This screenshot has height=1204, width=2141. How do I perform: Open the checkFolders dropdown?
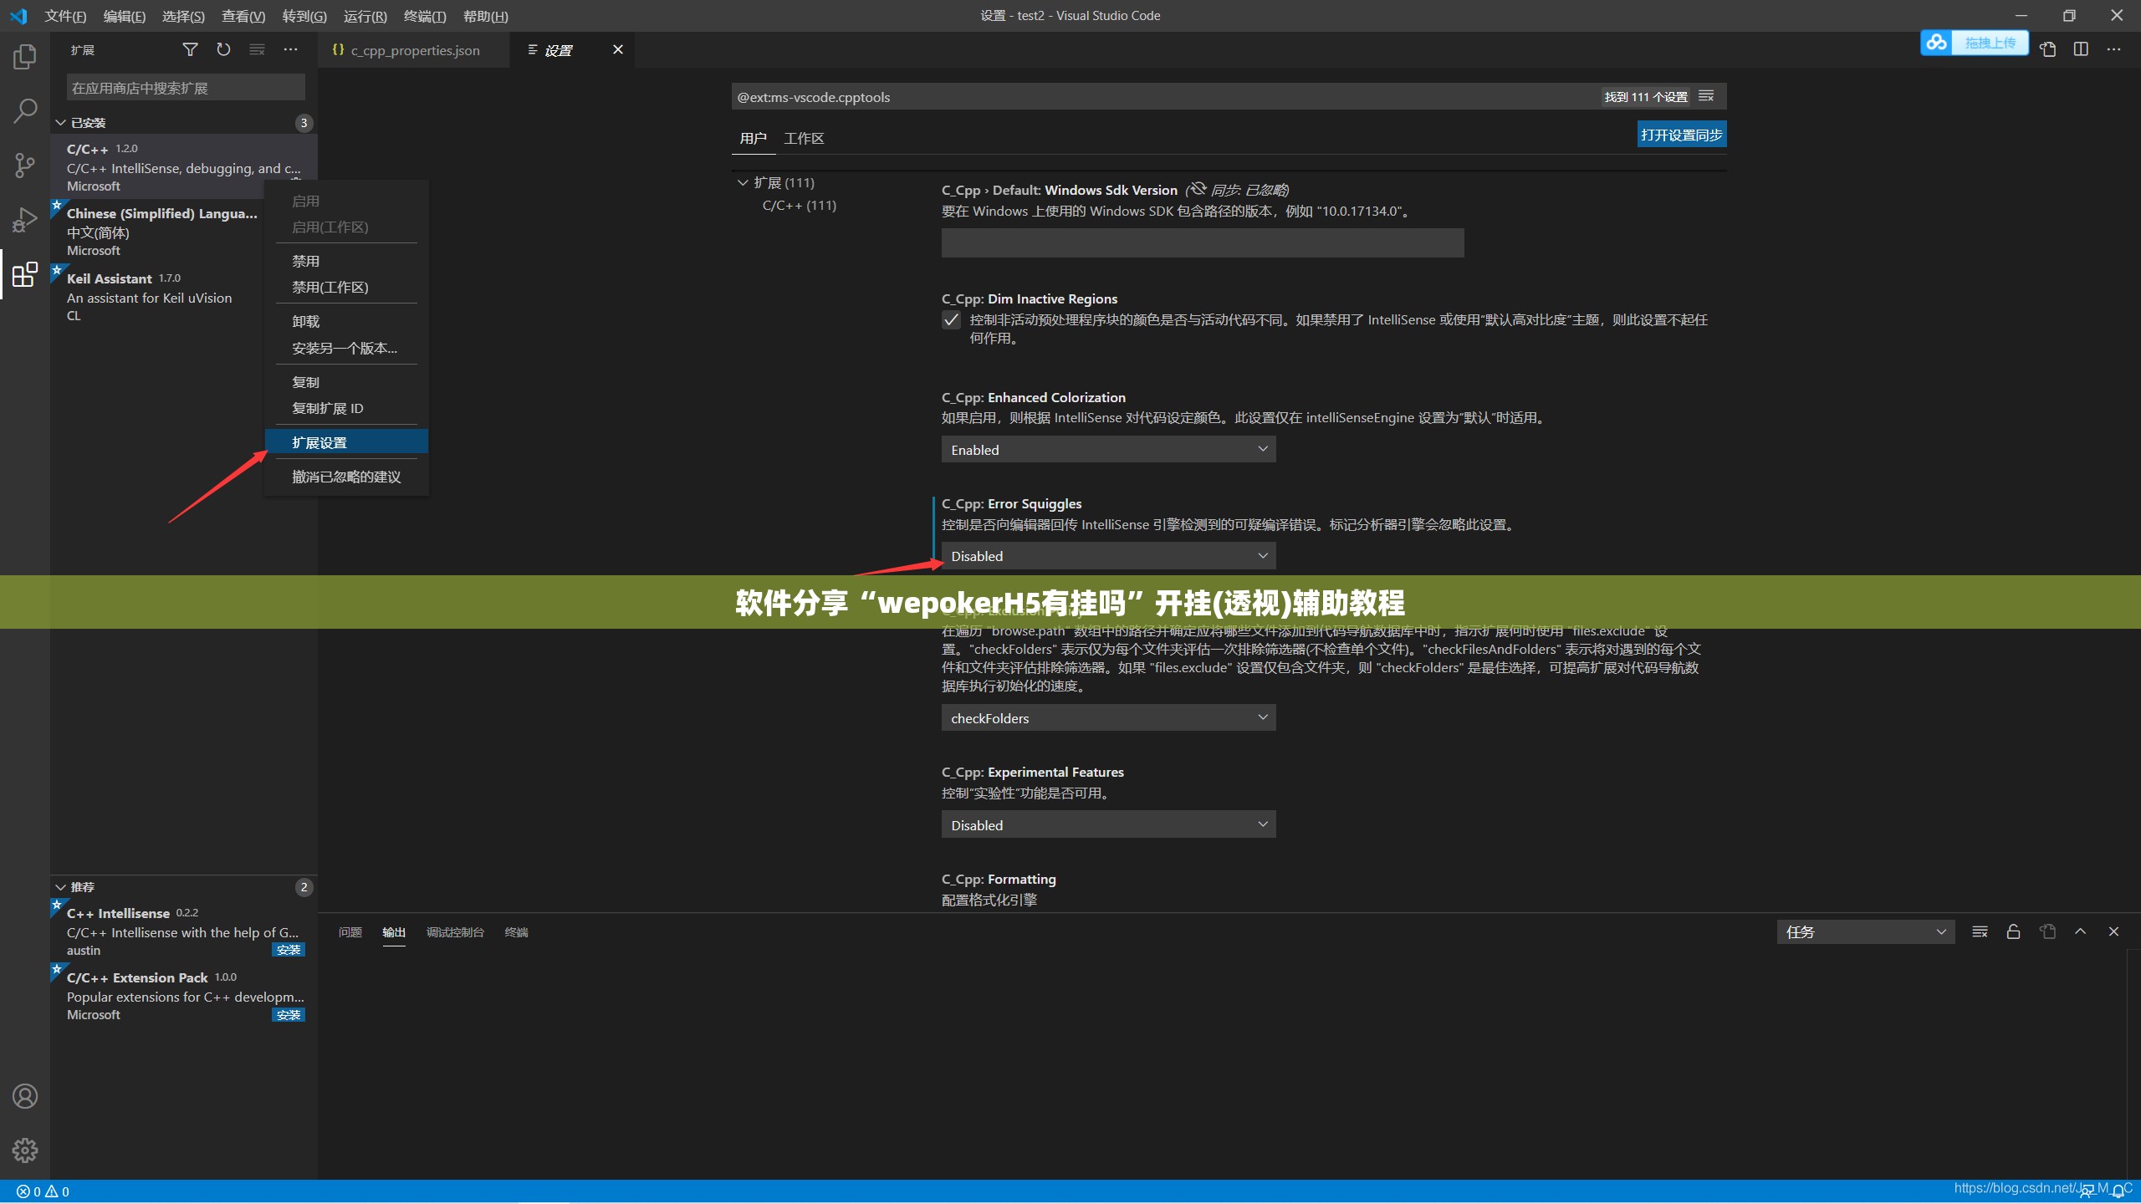click(x=1108, y=717)
